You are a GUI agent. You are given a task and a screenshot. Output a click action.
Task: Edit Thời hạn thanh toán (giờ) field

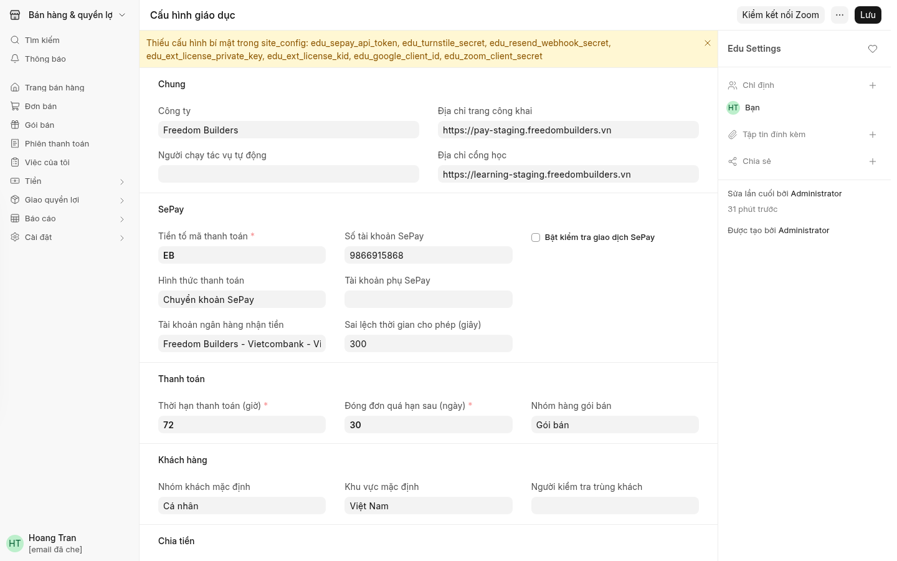(x=242, y=424)
